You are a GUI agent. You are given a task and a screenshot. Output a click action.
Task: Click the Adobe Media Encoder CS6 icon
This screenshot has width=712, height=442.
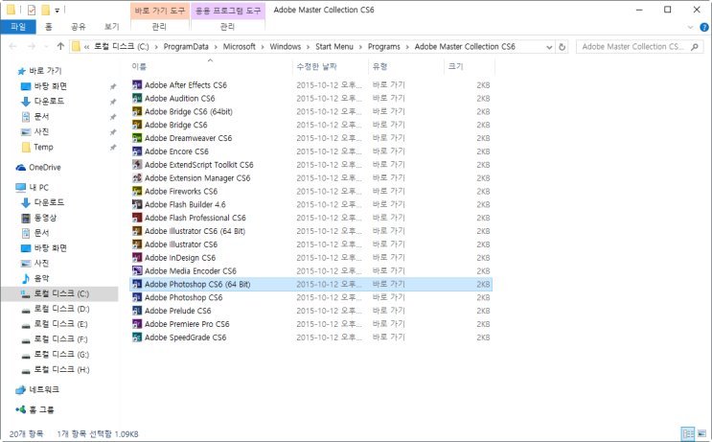point(137,270)
